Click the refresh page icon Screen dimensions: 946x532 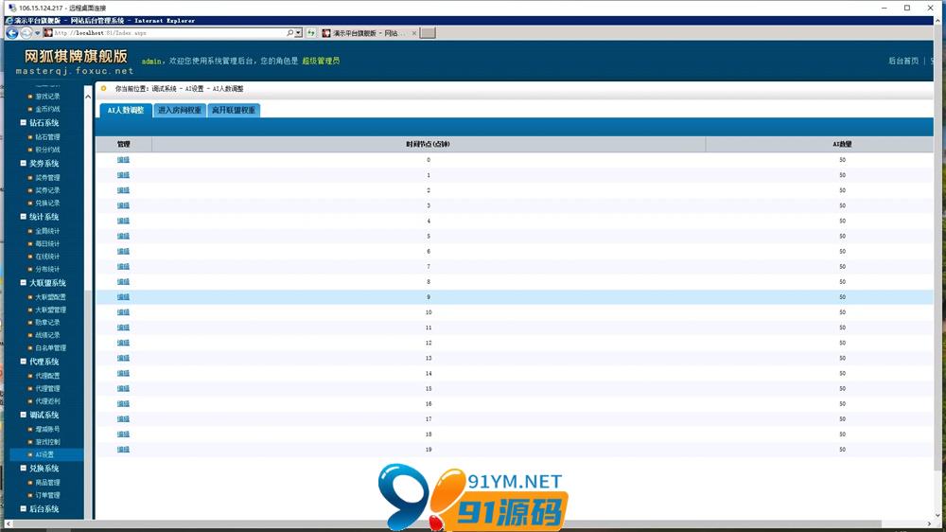pos(310,33)
